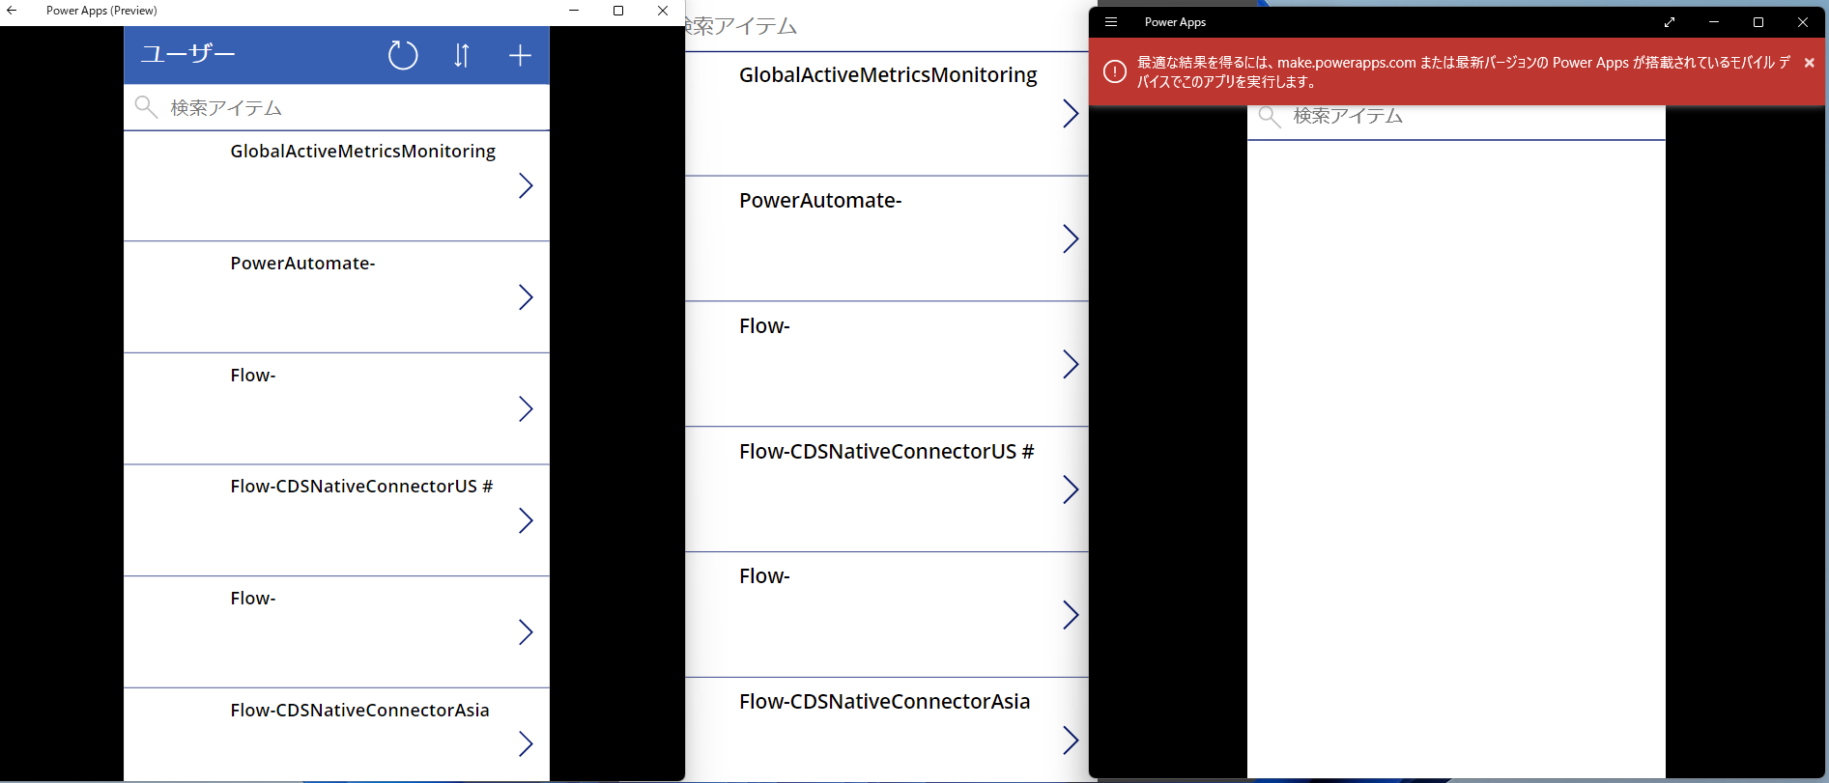The height and width of the screenshot is (783, 1829).
Task: Open the second Flow- chevron in the middle window
Action: coord(1071,615)
